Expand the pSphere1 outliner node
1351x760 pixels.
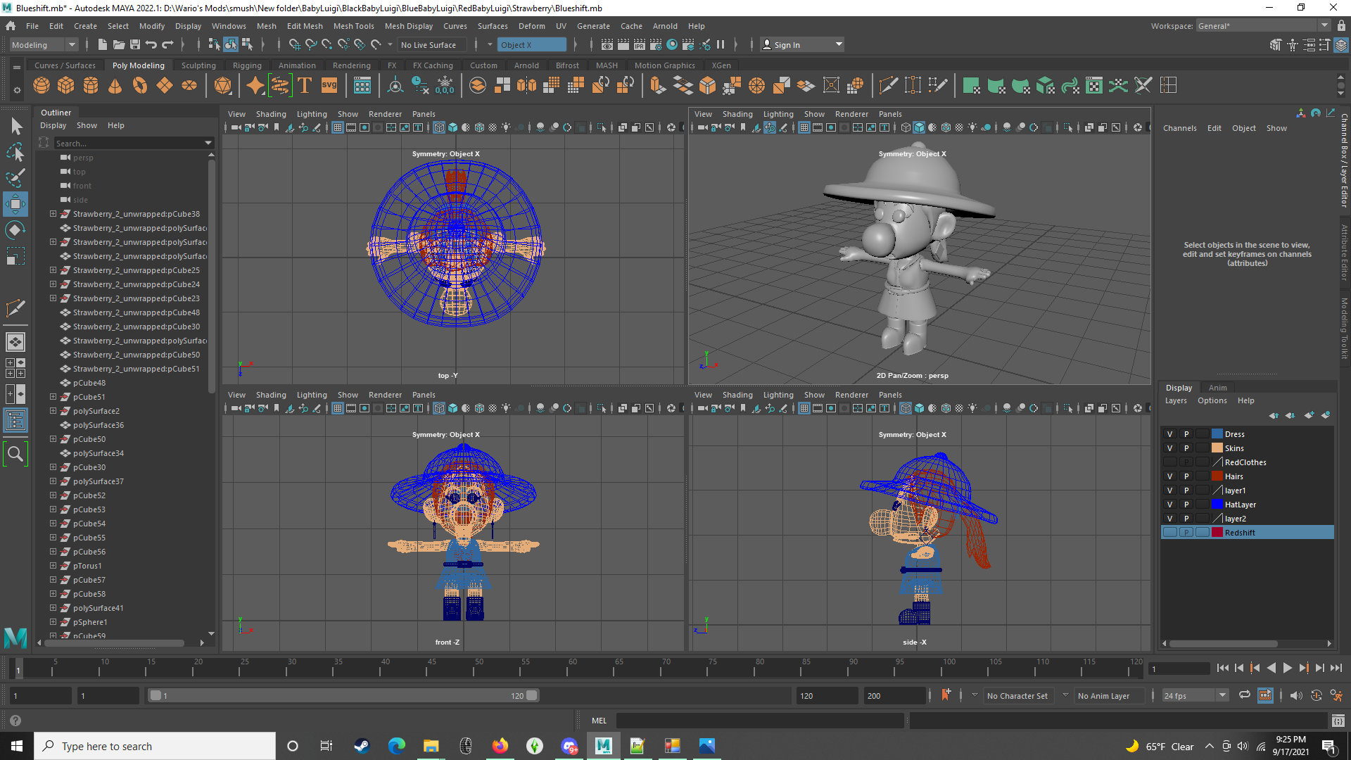tap(53, 622)
